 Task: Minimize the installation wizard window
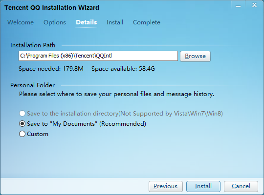point(238,5)
